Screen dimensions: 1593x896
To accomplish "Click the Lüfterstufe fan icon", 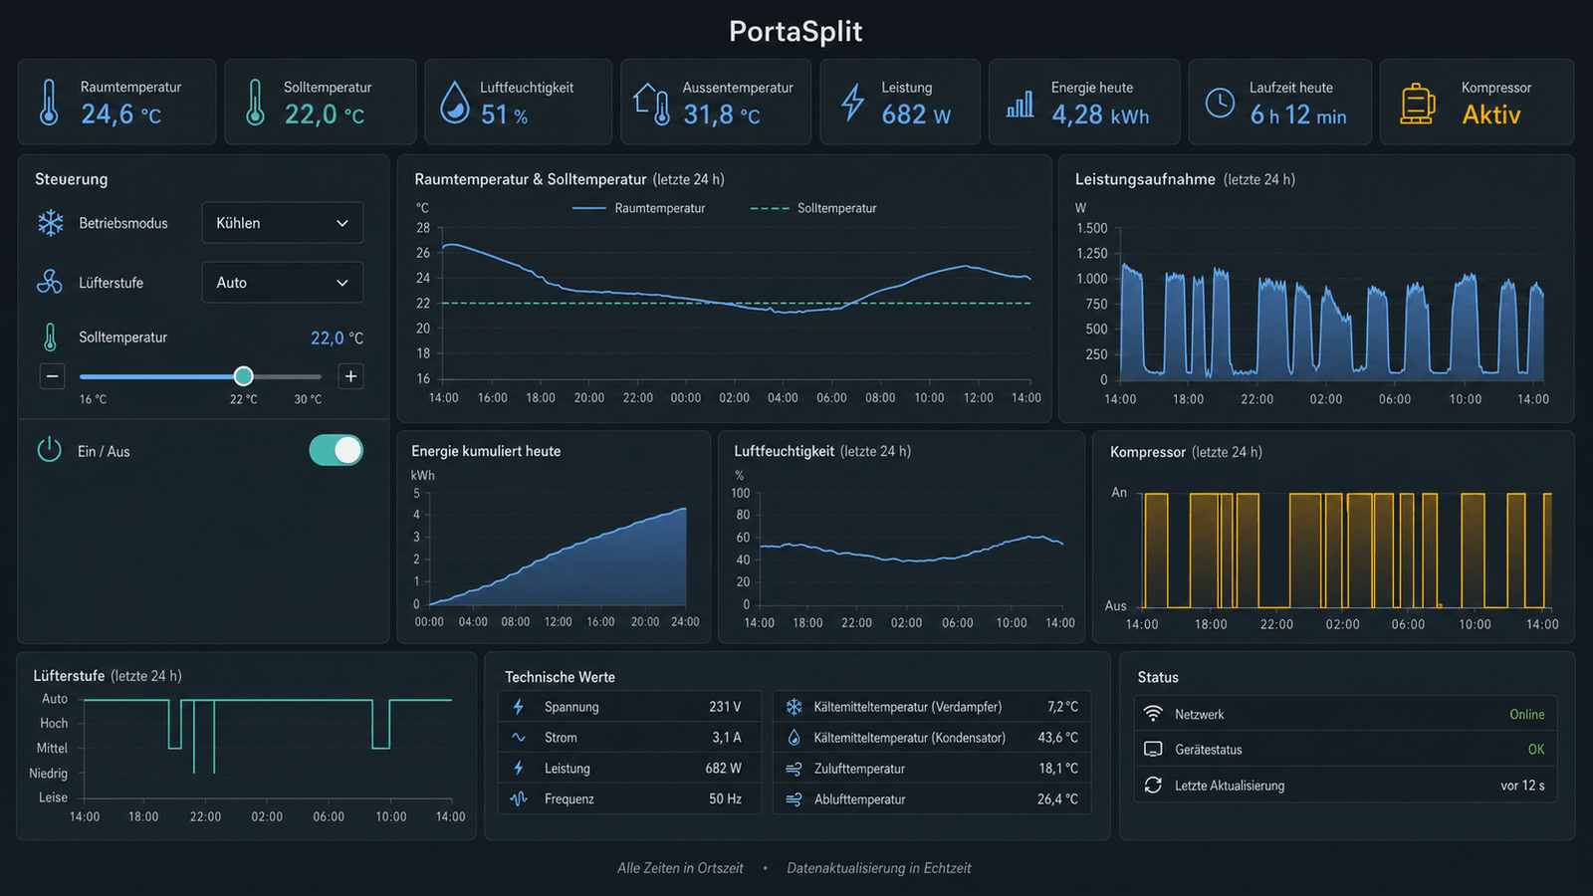I will (x=50, y=283).
